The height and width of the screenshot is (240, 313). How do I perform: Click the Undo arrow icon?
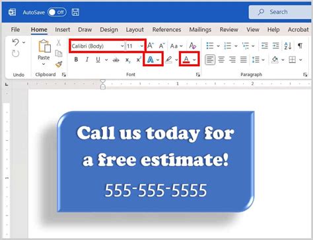click(x=15, y=42)
